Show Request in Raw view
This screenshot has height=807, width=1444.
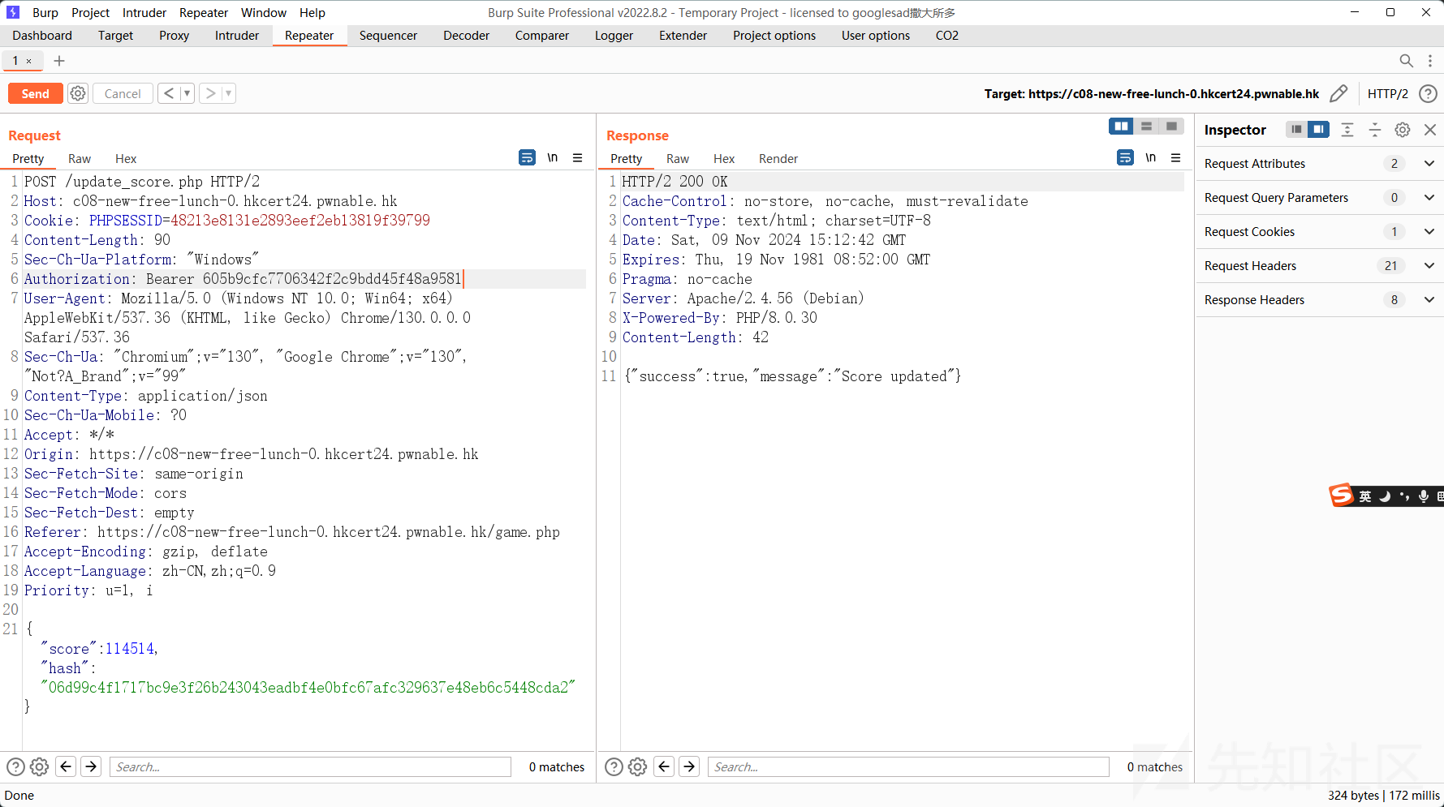[x=80, y=159]
